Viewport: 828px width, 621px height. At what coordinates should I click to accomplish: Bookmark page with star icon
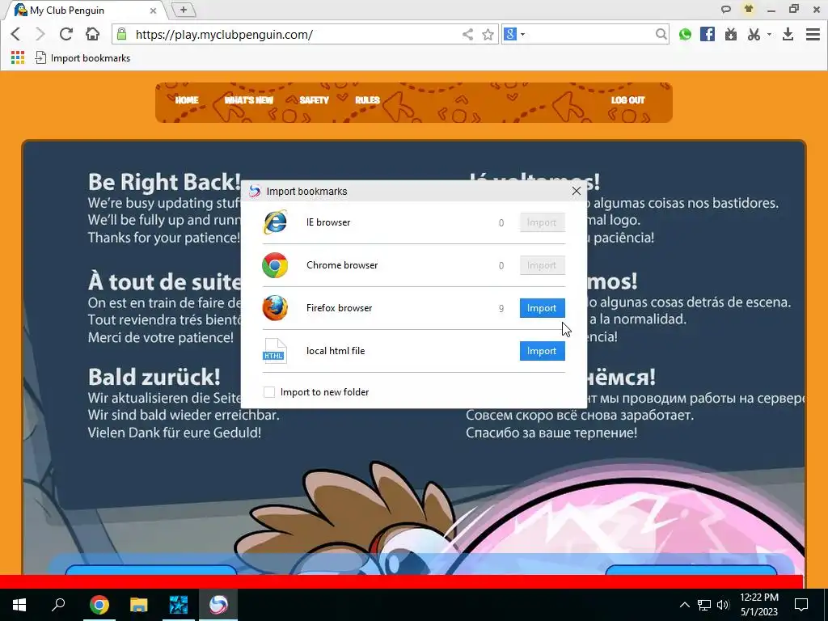488,34
